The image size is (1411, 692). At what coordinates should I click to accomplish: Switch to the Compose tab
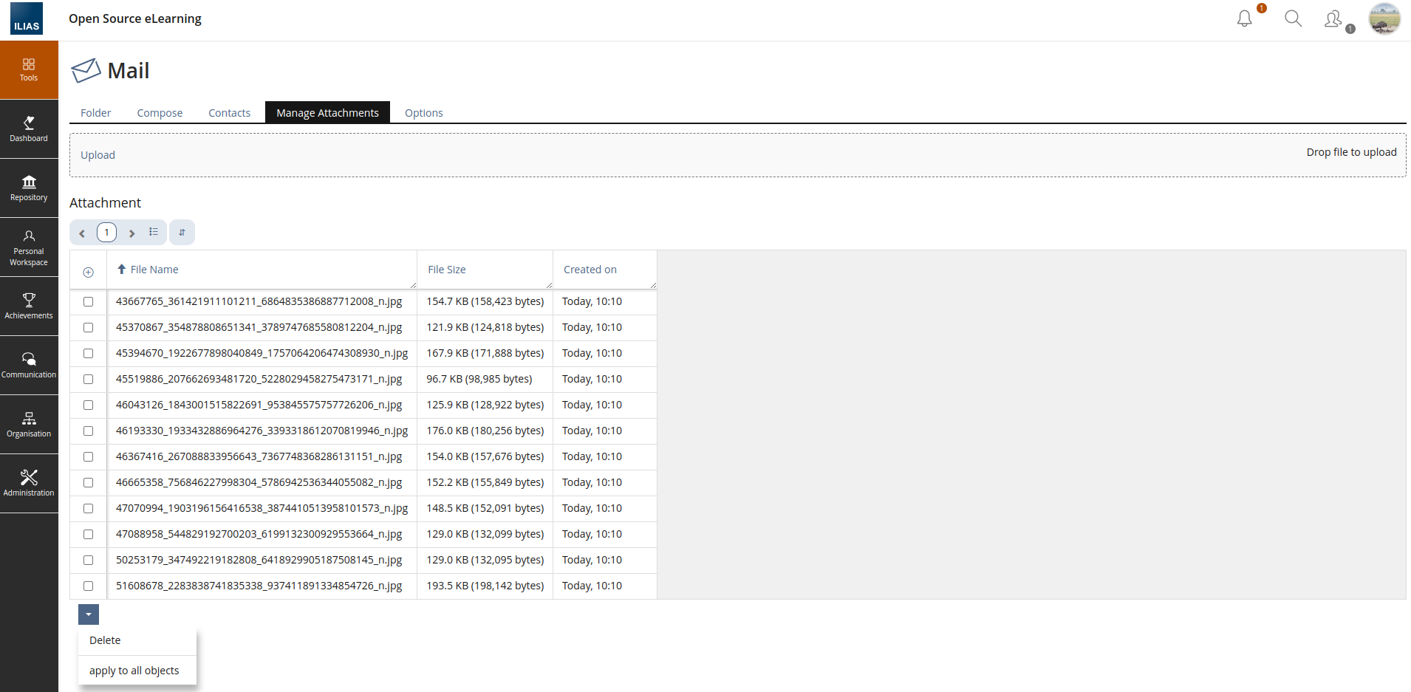pyautogui.click(x=160, y=113)
